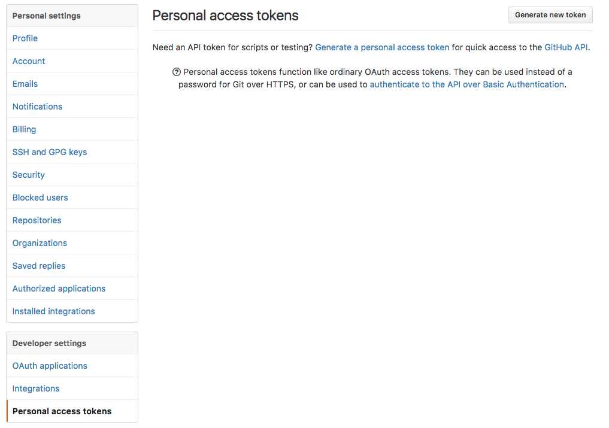Open Billing settings page
609x428 pixels.
point(72,129)
